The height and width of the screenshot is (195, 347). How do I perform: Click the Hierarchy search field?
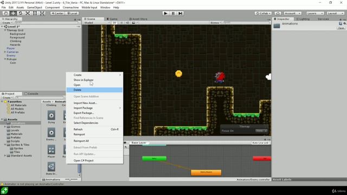click(47, 23)
